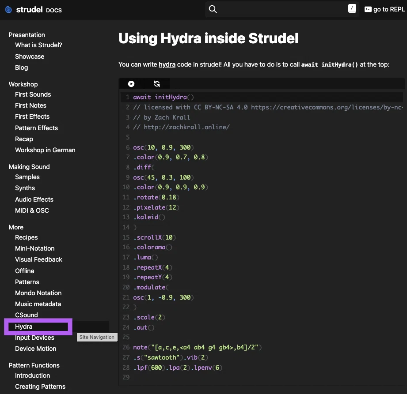Navigate to First Sounds workshop
The height and width of the screenshot is (394, 407).
pyautogui.click(x=33, y=94)
